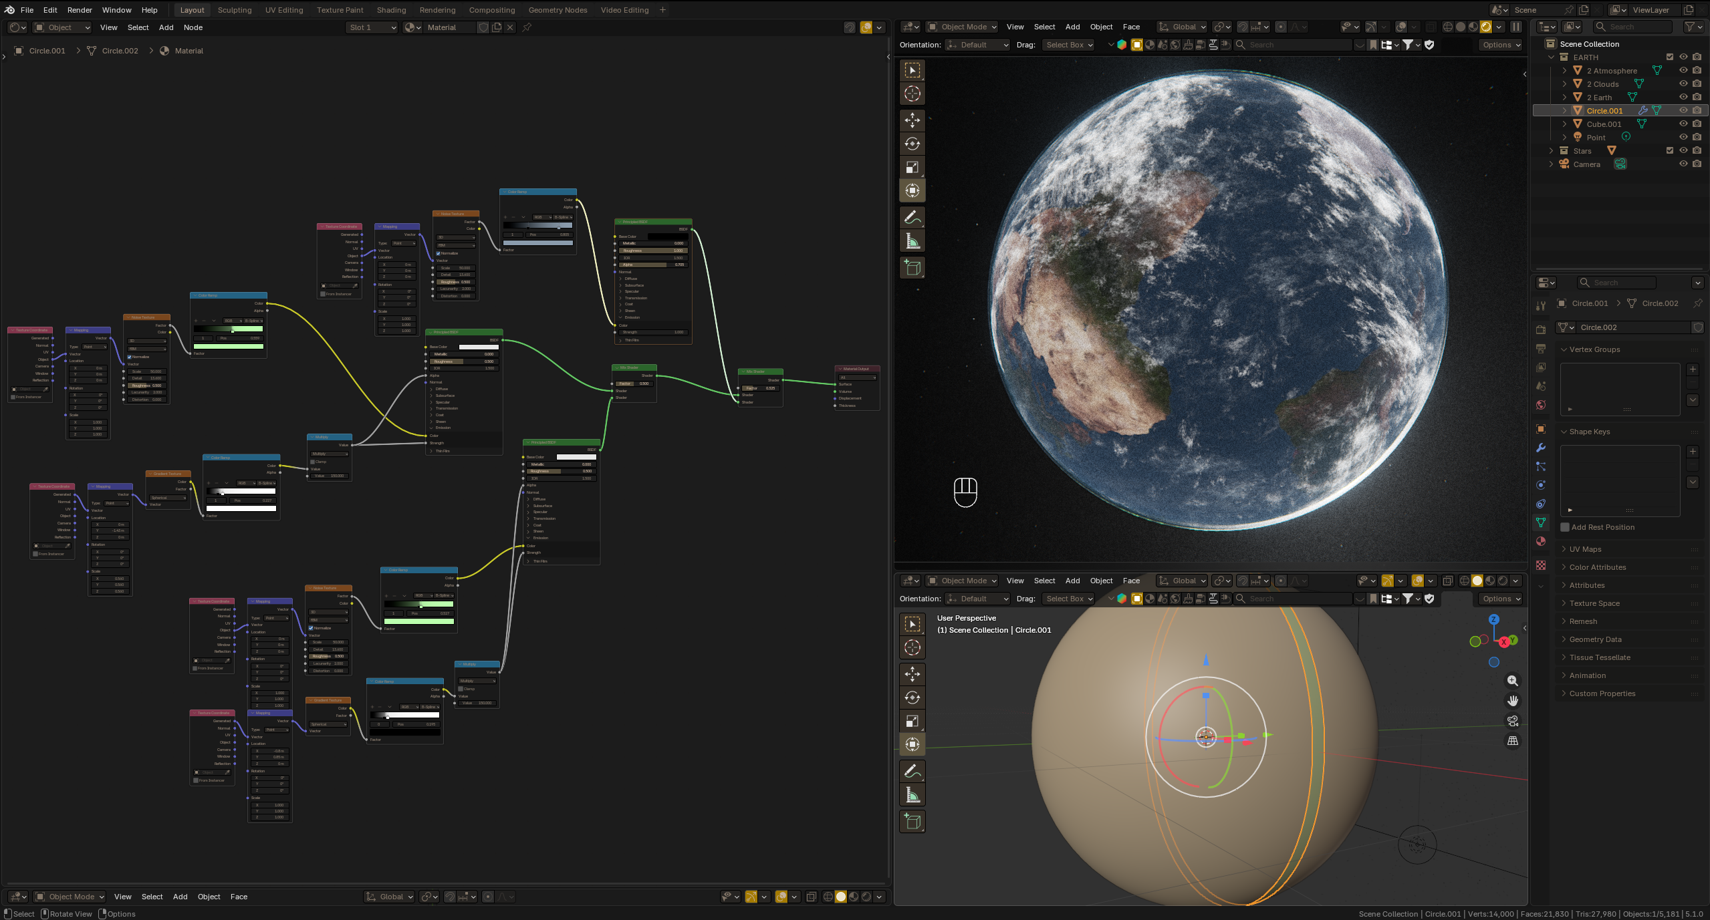Hide 2 Clouds in the viewport via its eye icon
1710x920 pixels.
(x=1683, y=84)
